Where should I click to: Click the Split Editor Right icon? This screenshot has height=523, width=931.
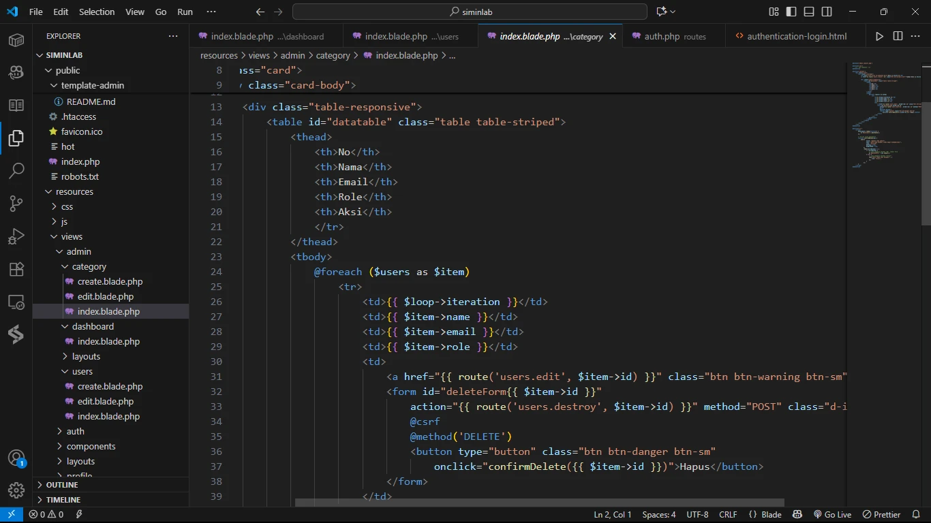tap(898, 36)
